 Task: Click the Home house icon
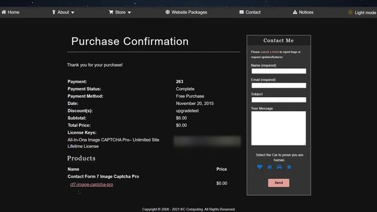click(4, 12)
